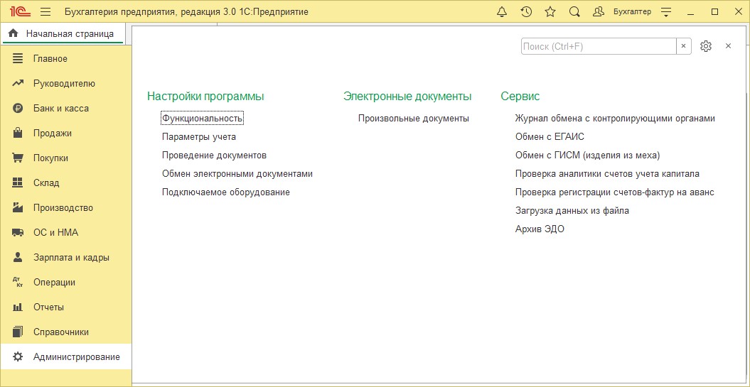Open Проведение документов
The width and height of the screenshot is (750, 387).
tap(214, 156)
